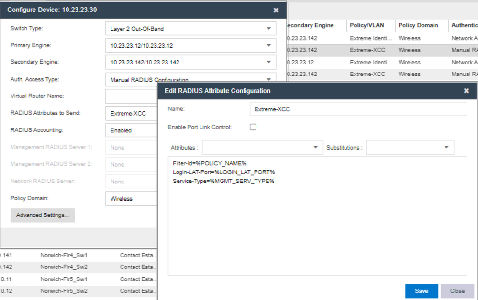The width and height of the screenshot is (478, 300).
Task: Close the Configure Device dialog
Action: click(276, 10)
